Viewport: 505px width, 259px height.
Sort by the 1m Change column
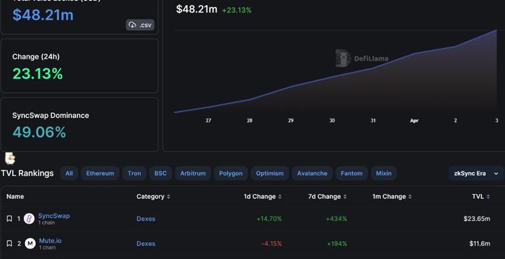pos(392,197)
